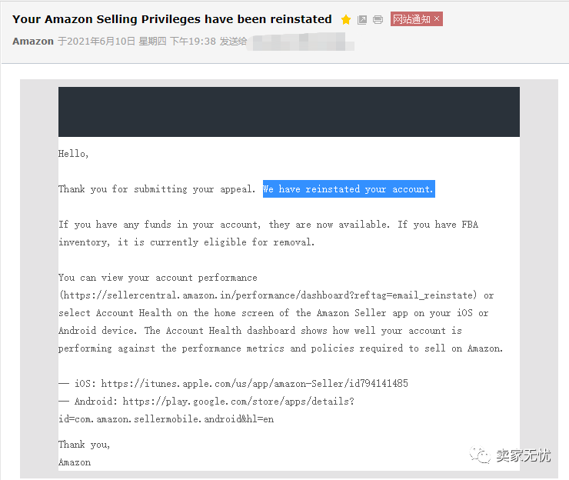Click the Amazon signature at the email bottom
The height and width of the screenshot is (480, 569).
click(75, 462)
